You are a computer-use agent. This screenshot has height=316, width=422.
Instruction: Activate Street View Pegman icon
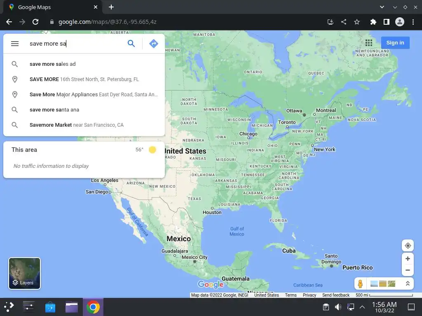[360, 284]
